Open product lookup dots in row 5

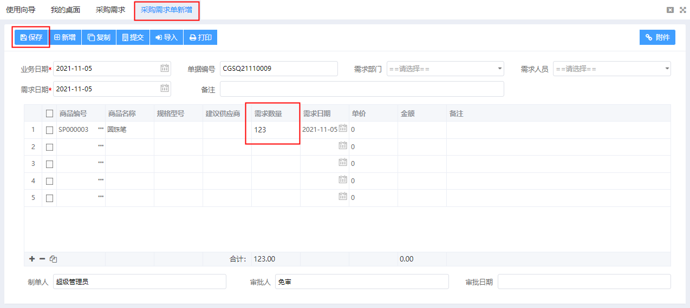[101, 197]
